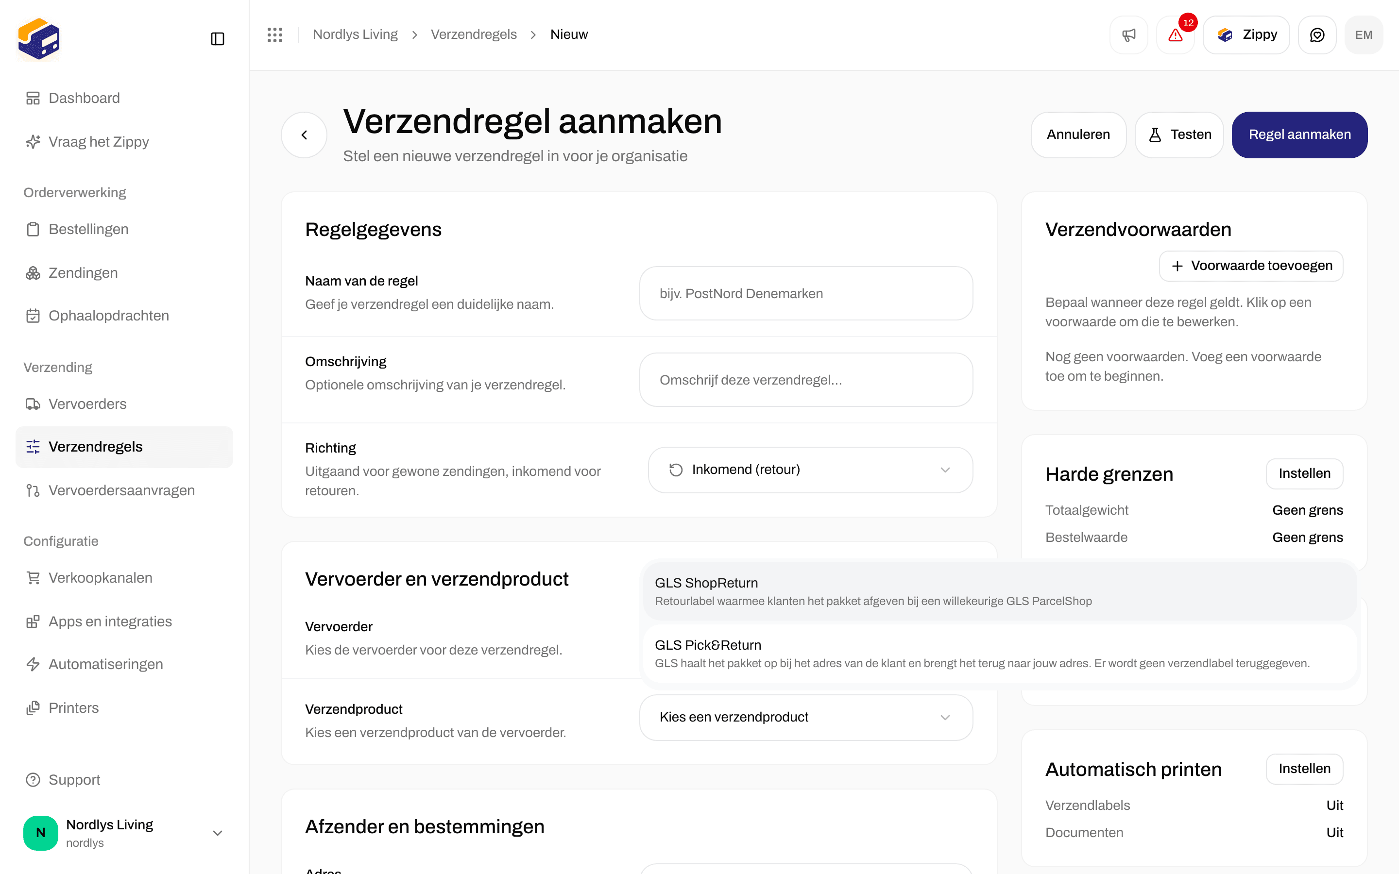Screen dimensions: 1399x874
Task: Go to Bestellingen page
Action: 124,229
